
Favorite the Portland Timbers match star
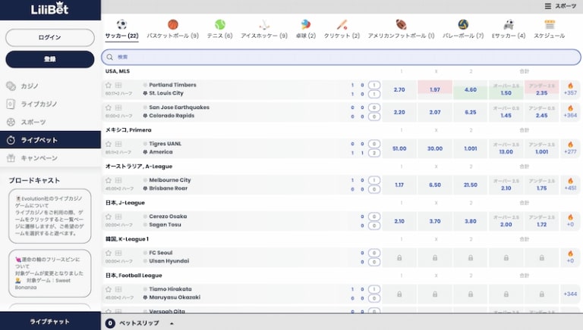tap(109, 86)
